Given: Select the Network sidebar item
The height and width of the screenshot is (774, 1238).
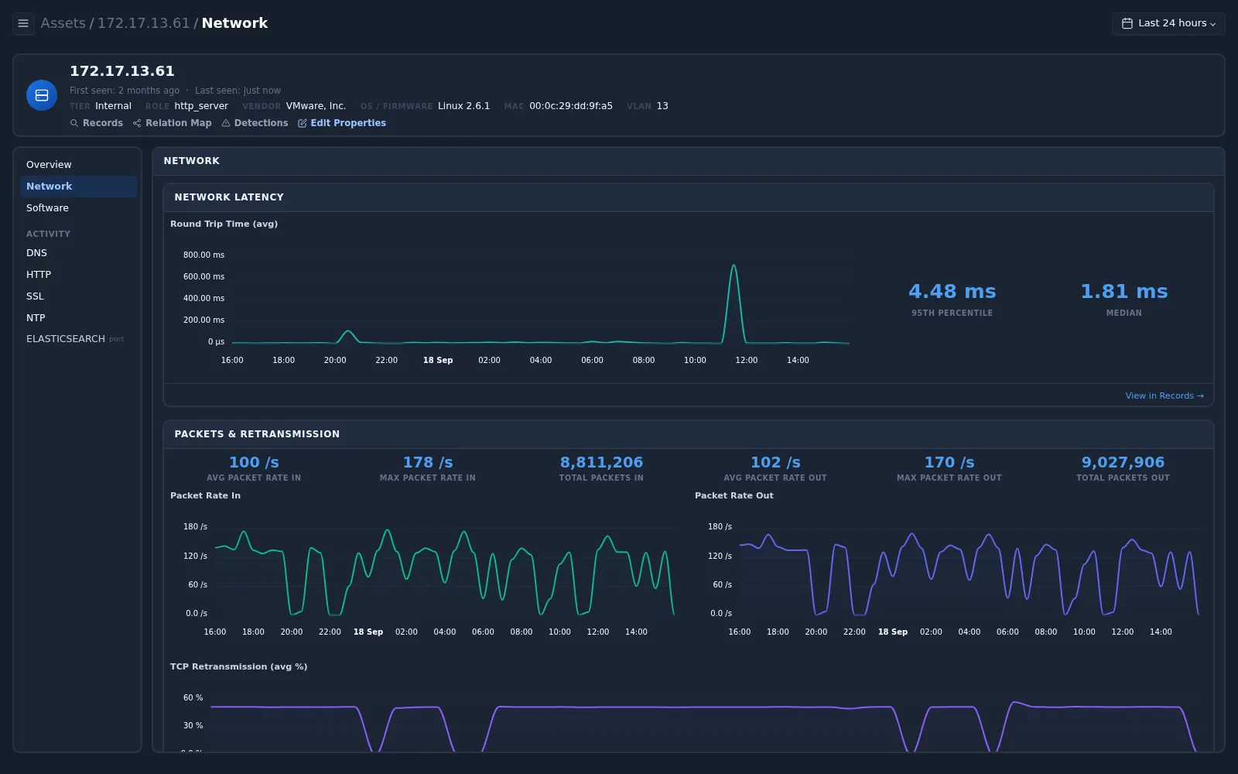Looking at the screenshot, I should 79,187.
